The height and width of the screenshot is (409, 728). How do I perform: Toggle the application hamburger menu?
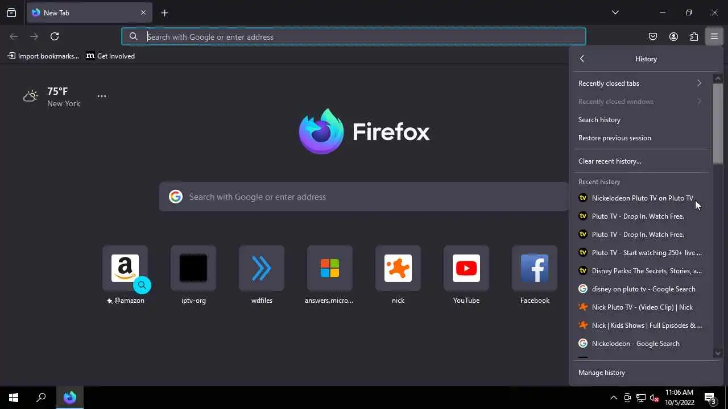point(714,36)
